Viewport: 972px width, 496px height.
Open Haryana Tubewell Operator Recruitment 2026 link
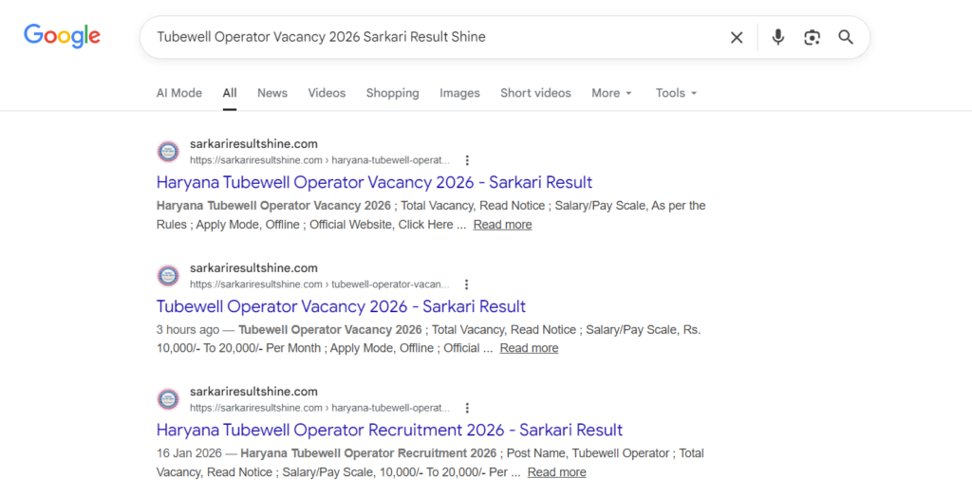tap(389, 430)
